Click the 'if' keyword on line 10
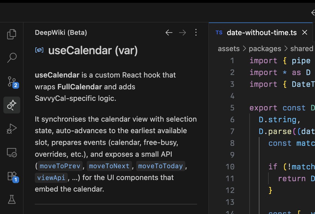Viewport: 315px width, 214px height. click(x=273, y=167)
